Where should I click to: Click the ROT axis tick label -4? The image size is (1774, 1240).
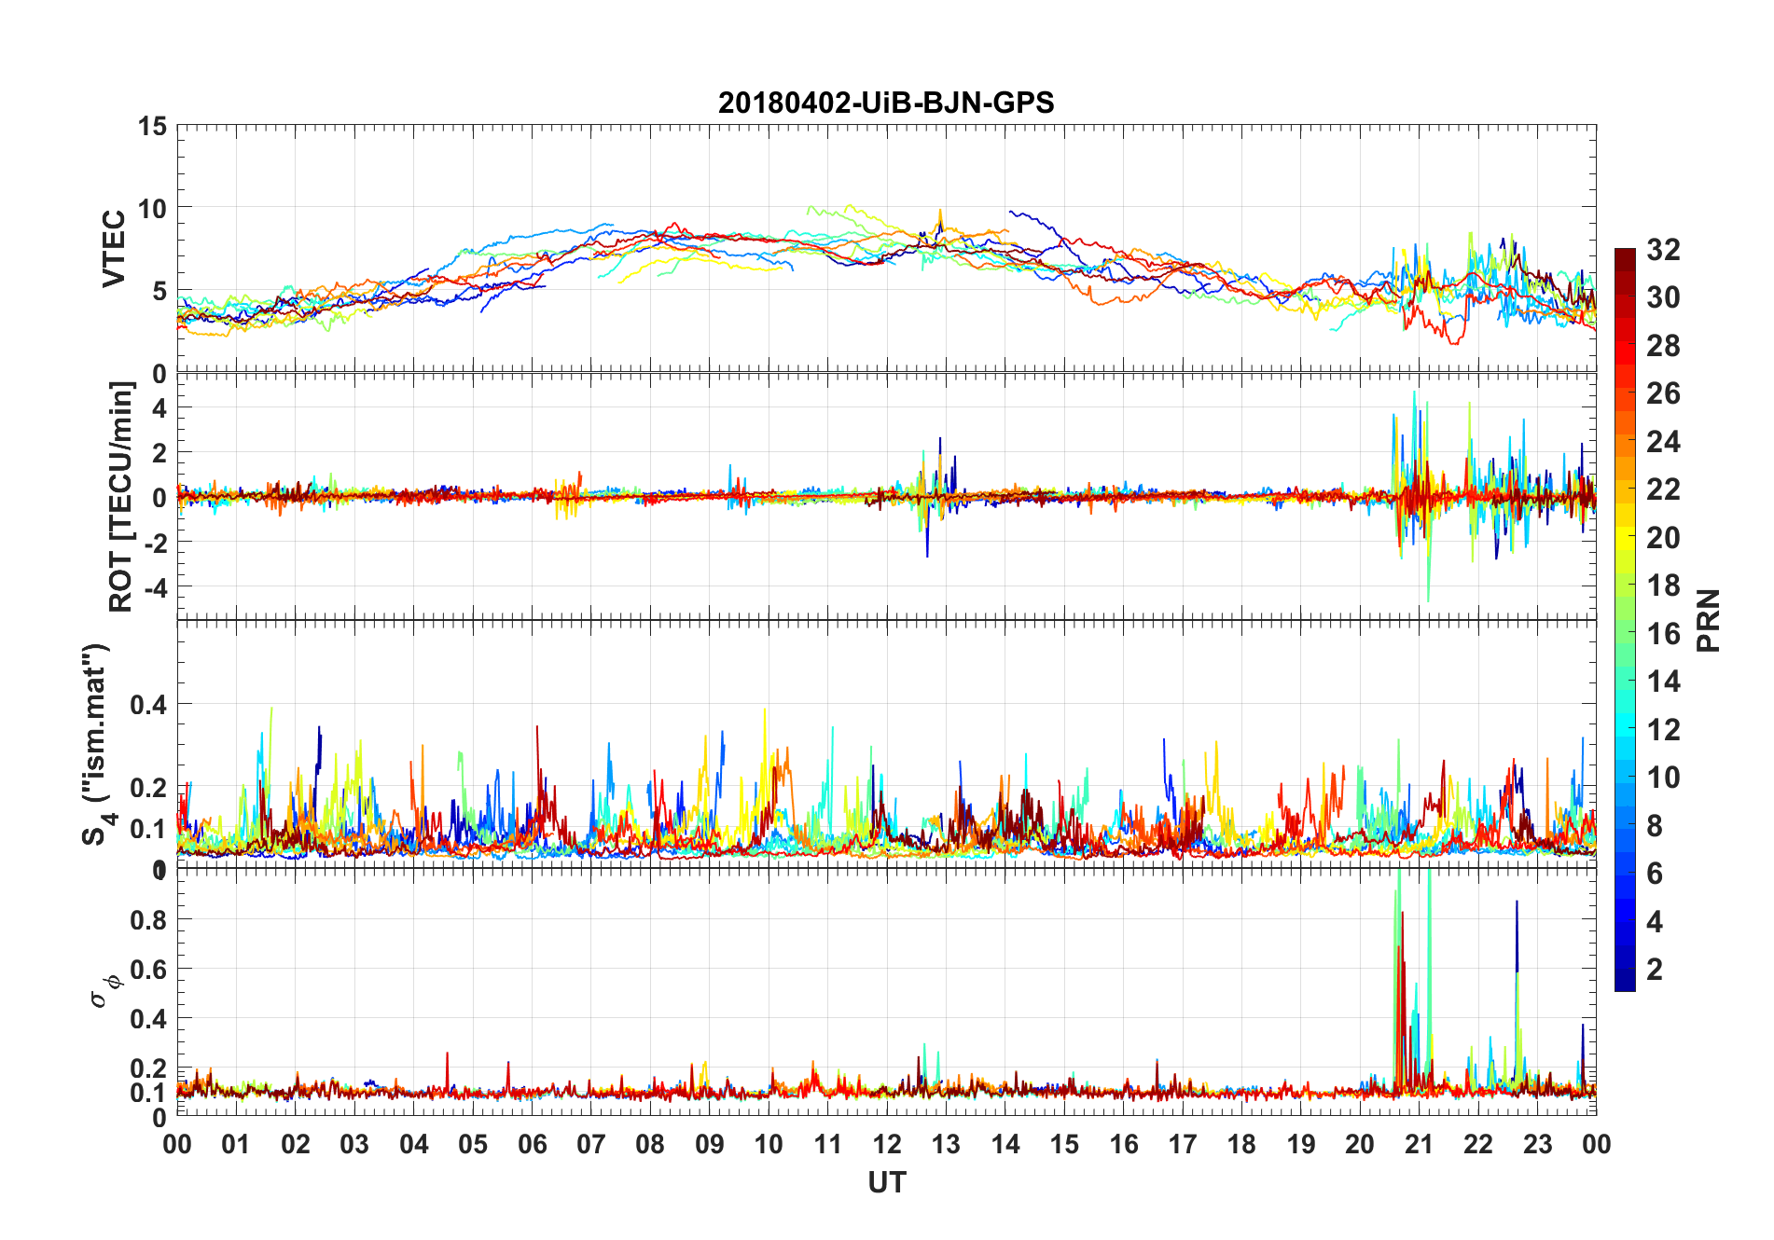[x=156, y=587]
